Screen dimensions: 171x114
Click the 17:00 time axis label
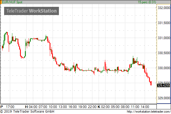click(10, 107)
